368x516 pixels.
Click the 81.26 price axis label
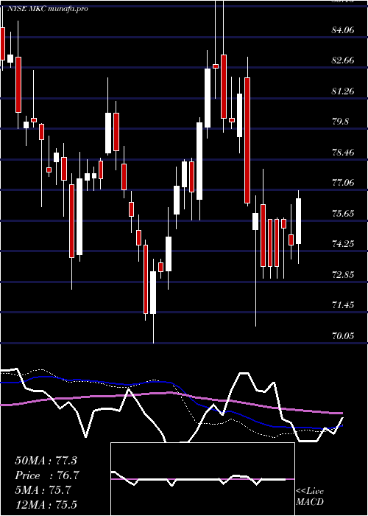(343, 91)
